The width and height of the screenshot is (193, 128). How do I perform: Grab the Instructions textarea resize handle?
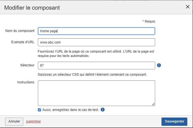[153, 104]
